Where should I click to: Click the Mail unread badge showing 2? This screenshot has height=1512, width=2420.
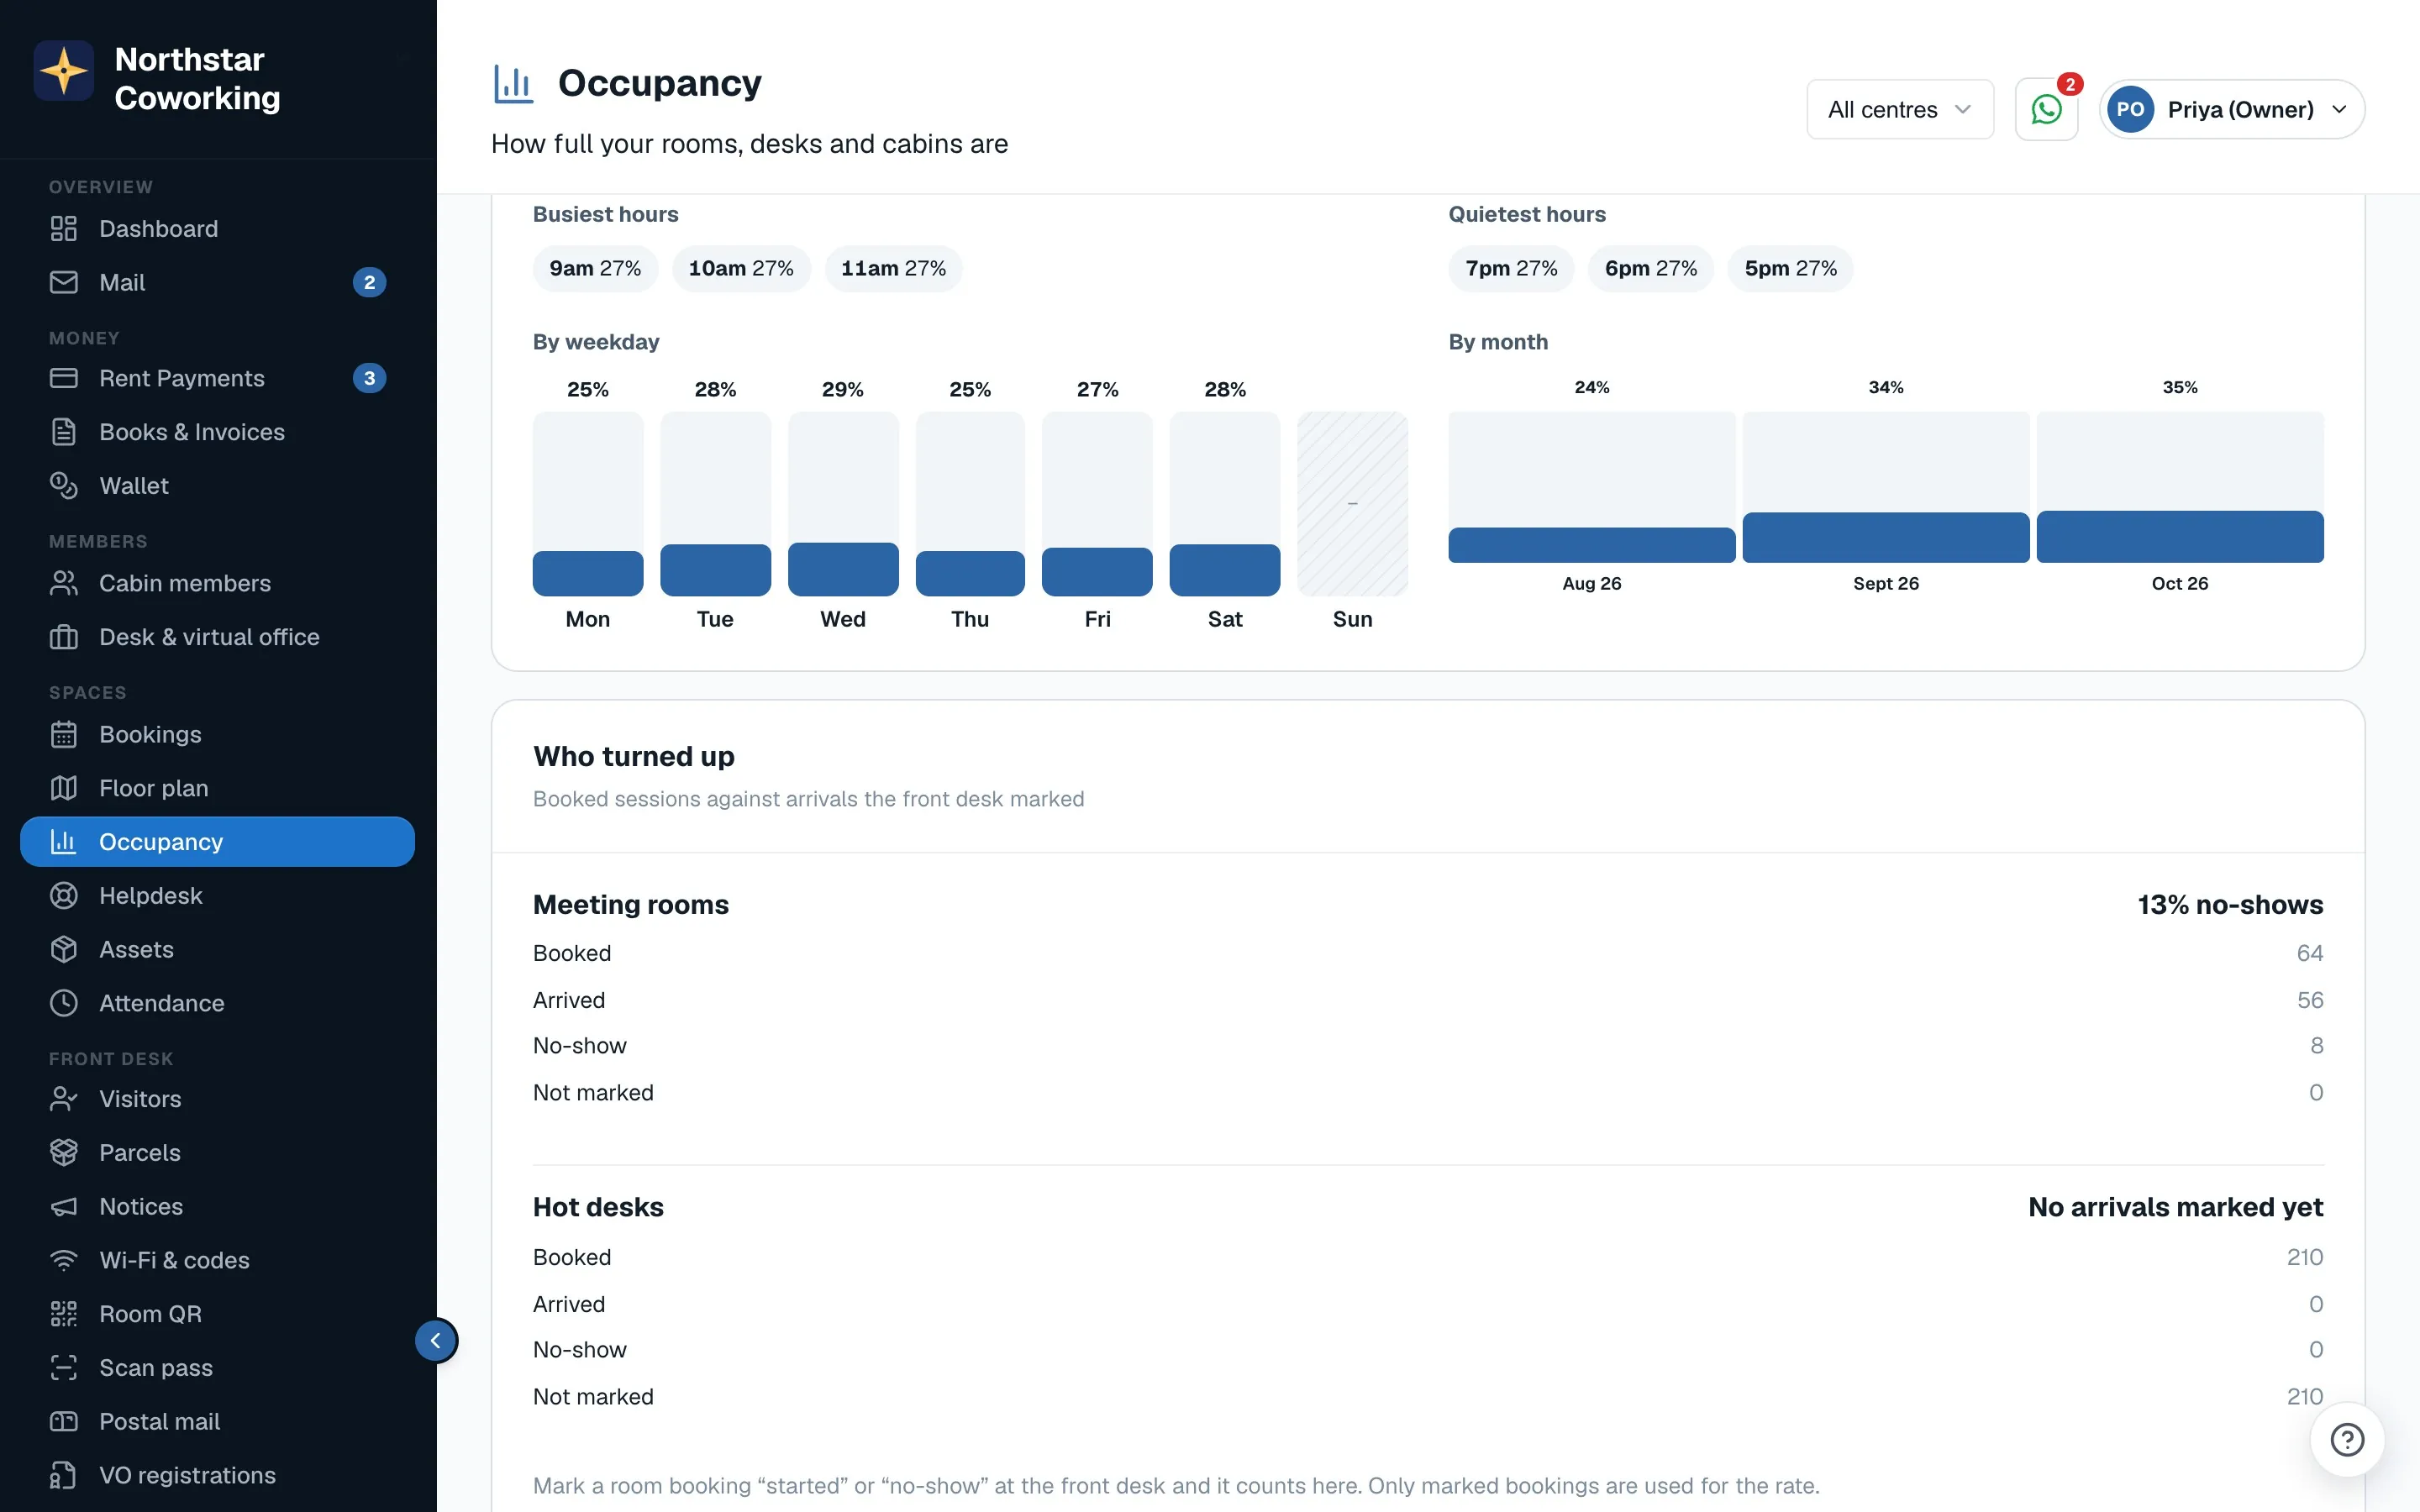tap(370, 283)
